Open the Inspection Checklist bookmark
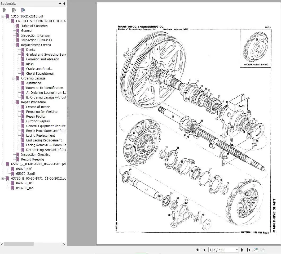The height and width of the screenshot is (254, 281). [36, 154]
